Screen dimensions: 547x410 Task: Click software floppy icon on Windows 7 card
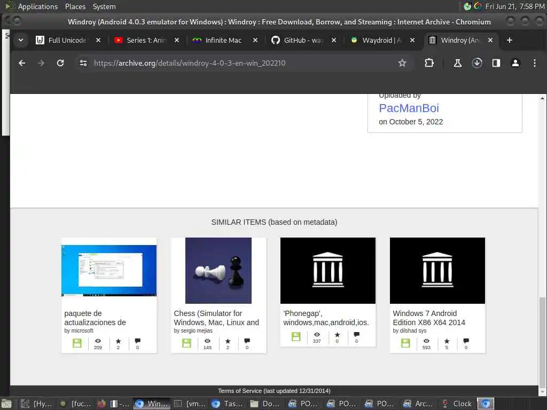405,343
